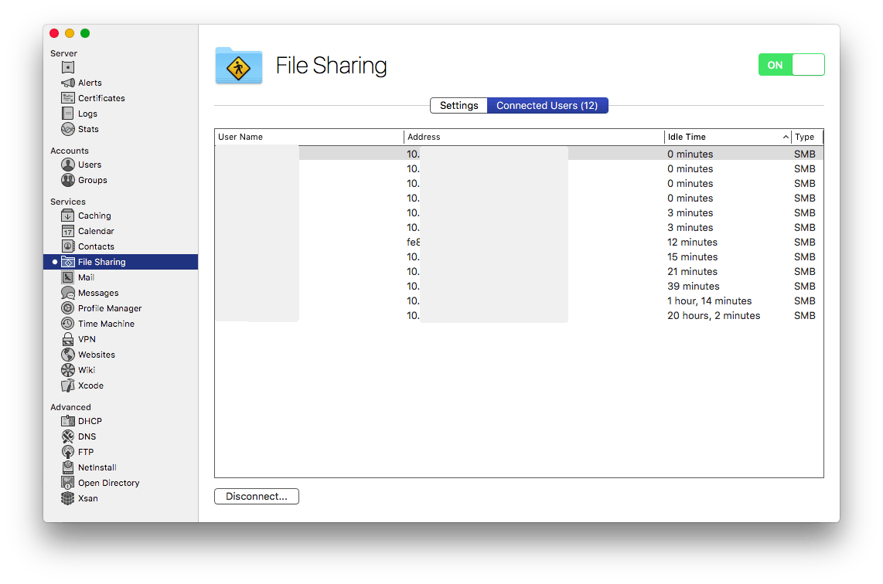Select the Certificates label in sidebar

point(101,98)
